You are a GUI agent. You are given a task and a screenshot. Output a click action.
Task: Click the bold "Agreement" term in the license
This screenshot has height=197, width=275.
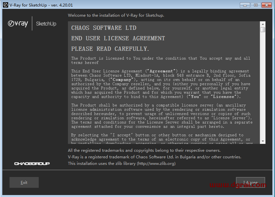pyautogui.click(x=161, y=71)
